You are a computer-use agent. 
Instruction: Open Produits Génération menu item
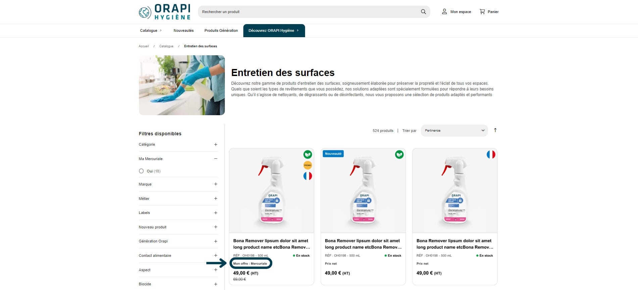[221, 30]
